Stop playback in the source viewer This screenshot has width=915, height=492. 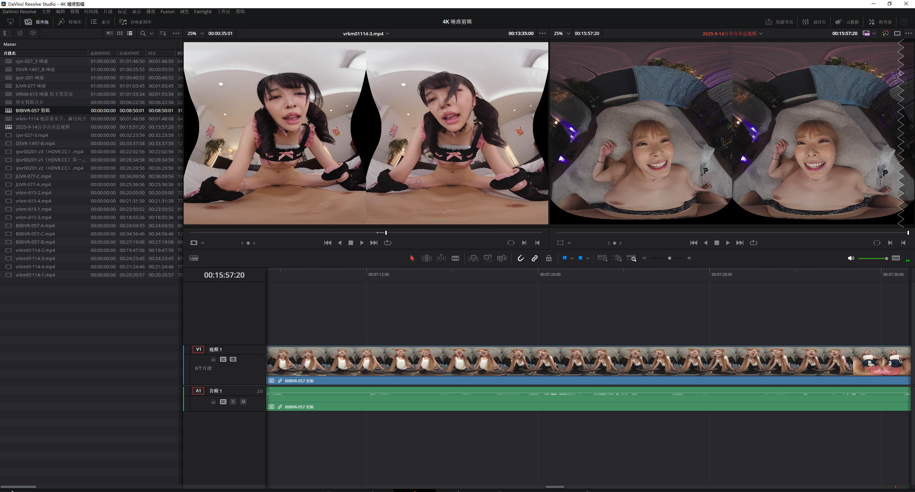point(351,243)
